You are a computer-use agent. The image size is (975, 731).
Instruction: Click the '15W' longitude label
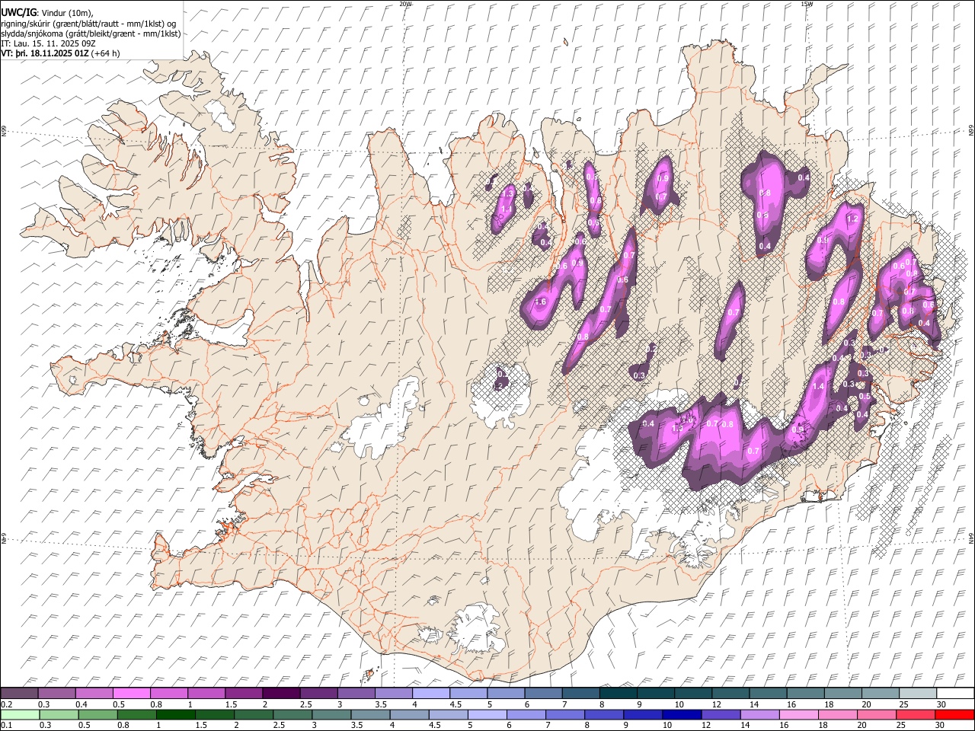(x=807, y=4)
